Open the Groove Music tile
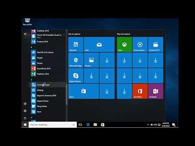This screenshot has width=195, height=146. 140,44
